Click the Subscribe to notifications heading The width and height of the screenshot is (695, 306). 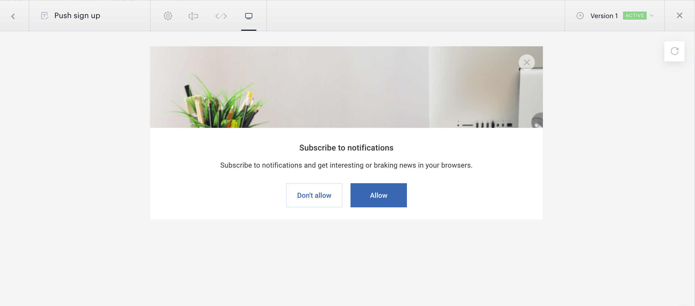click(x=346, y=148)
